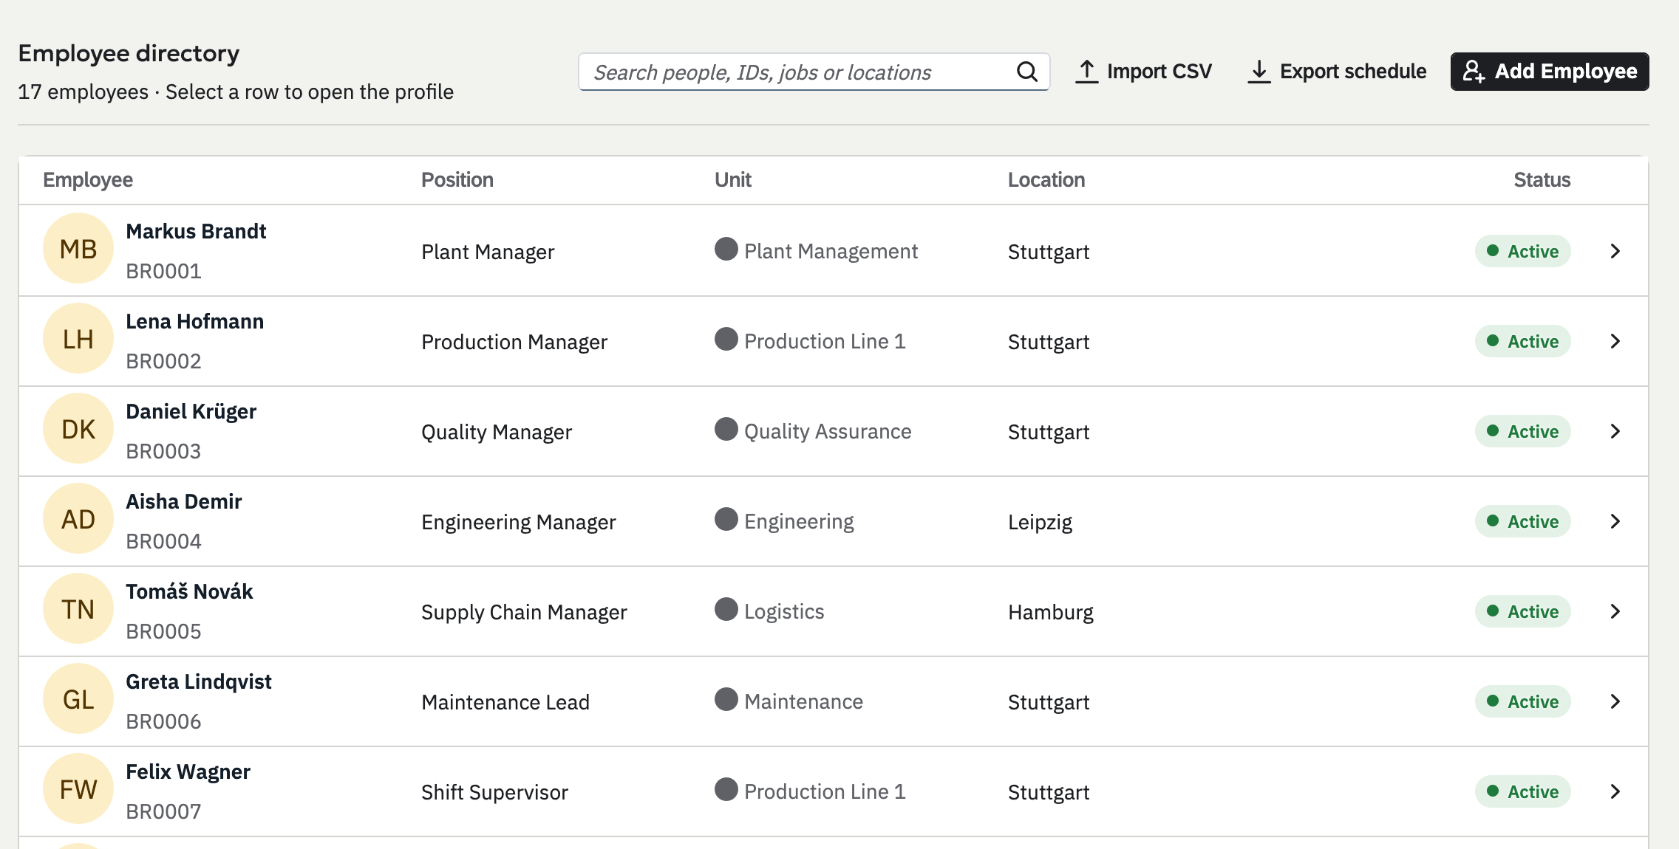Click the MB avatar for Markus Brandt
Viewport: 1679px width, 849px height.
coord(78,249)
